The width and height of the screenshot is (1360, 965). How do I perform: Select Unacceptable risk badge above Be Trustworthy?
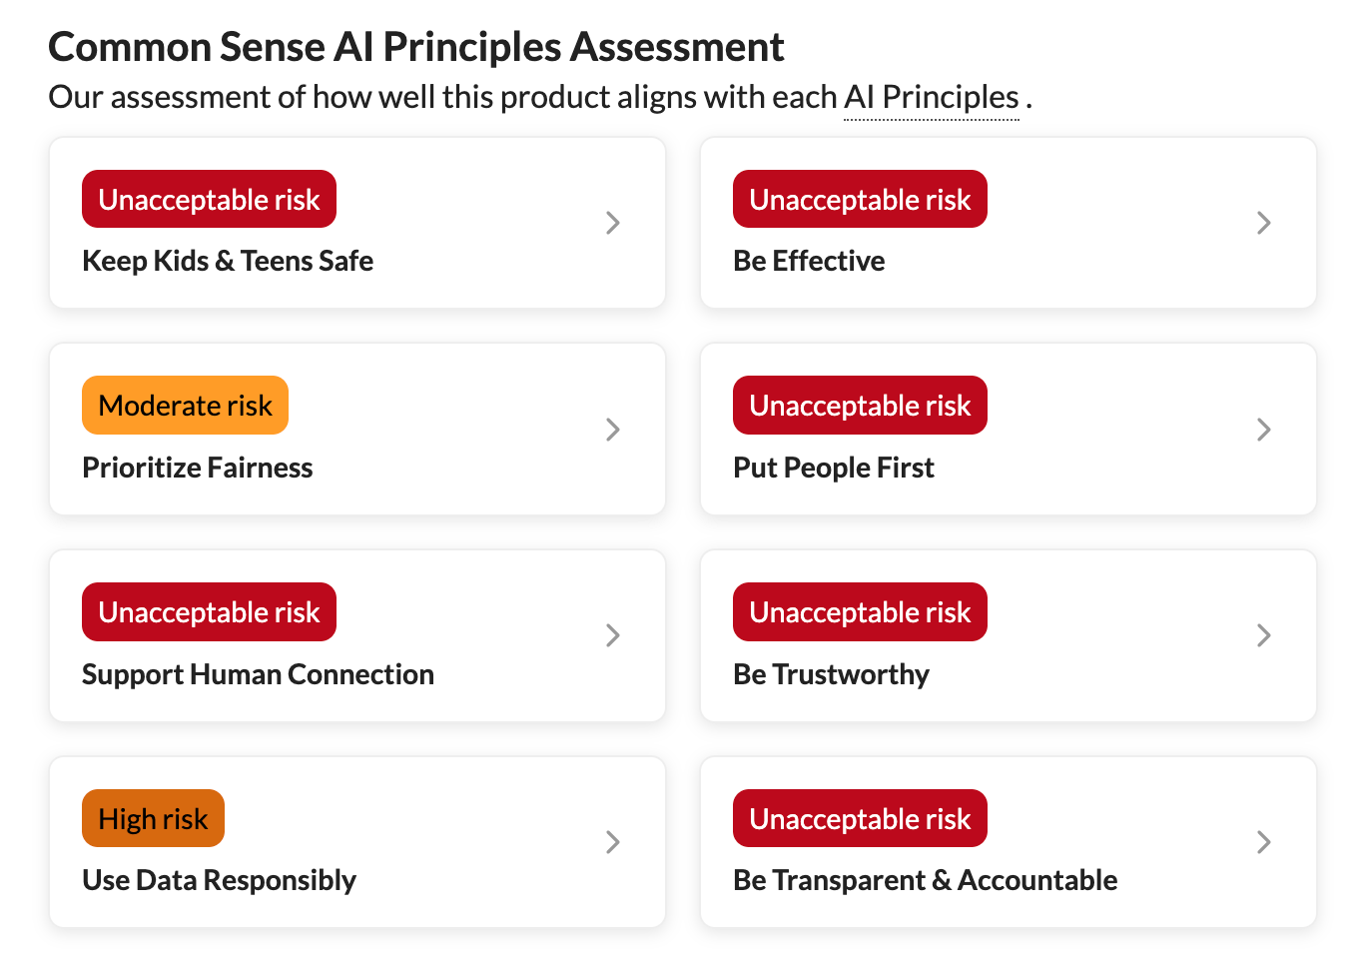(860, 612)
